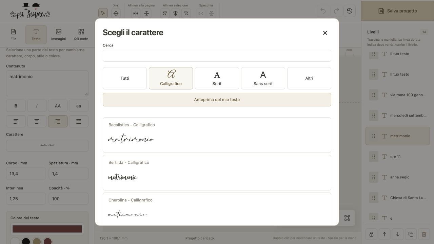Screen dimensions: 434x244
Task: Open the Altri font category
Action: (x=309, y=78)
